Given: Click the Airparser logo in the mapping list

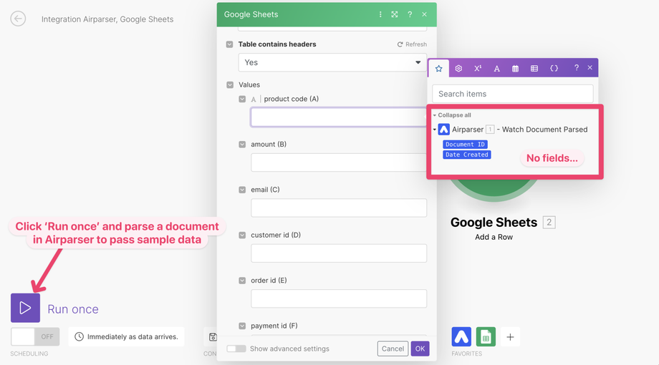Looking at the screenshot, I should [x=444, y=130].
